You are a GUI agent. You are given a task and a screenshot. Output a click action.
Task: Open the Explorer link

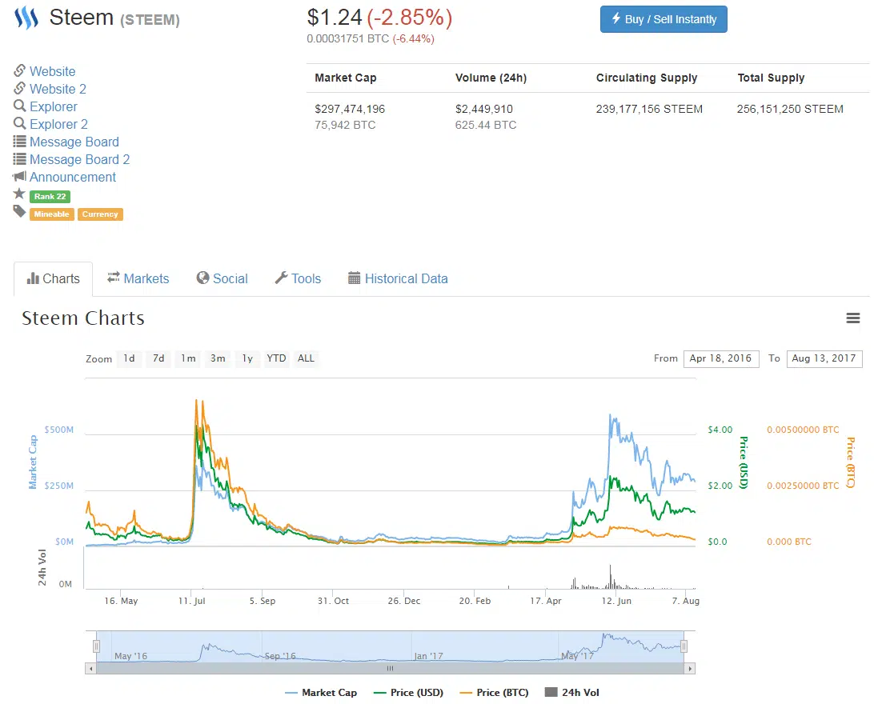click(x=54, y=106)
